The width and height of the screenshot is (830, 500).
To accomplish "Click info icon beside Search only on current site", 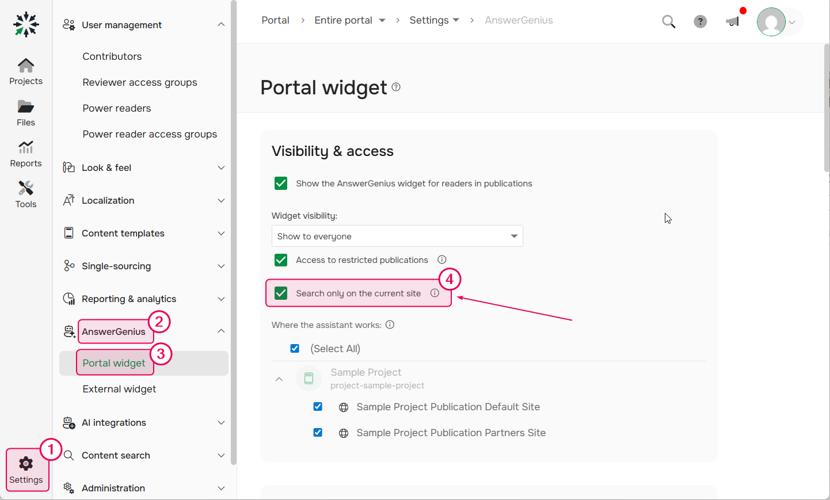I will coord(435,293).
